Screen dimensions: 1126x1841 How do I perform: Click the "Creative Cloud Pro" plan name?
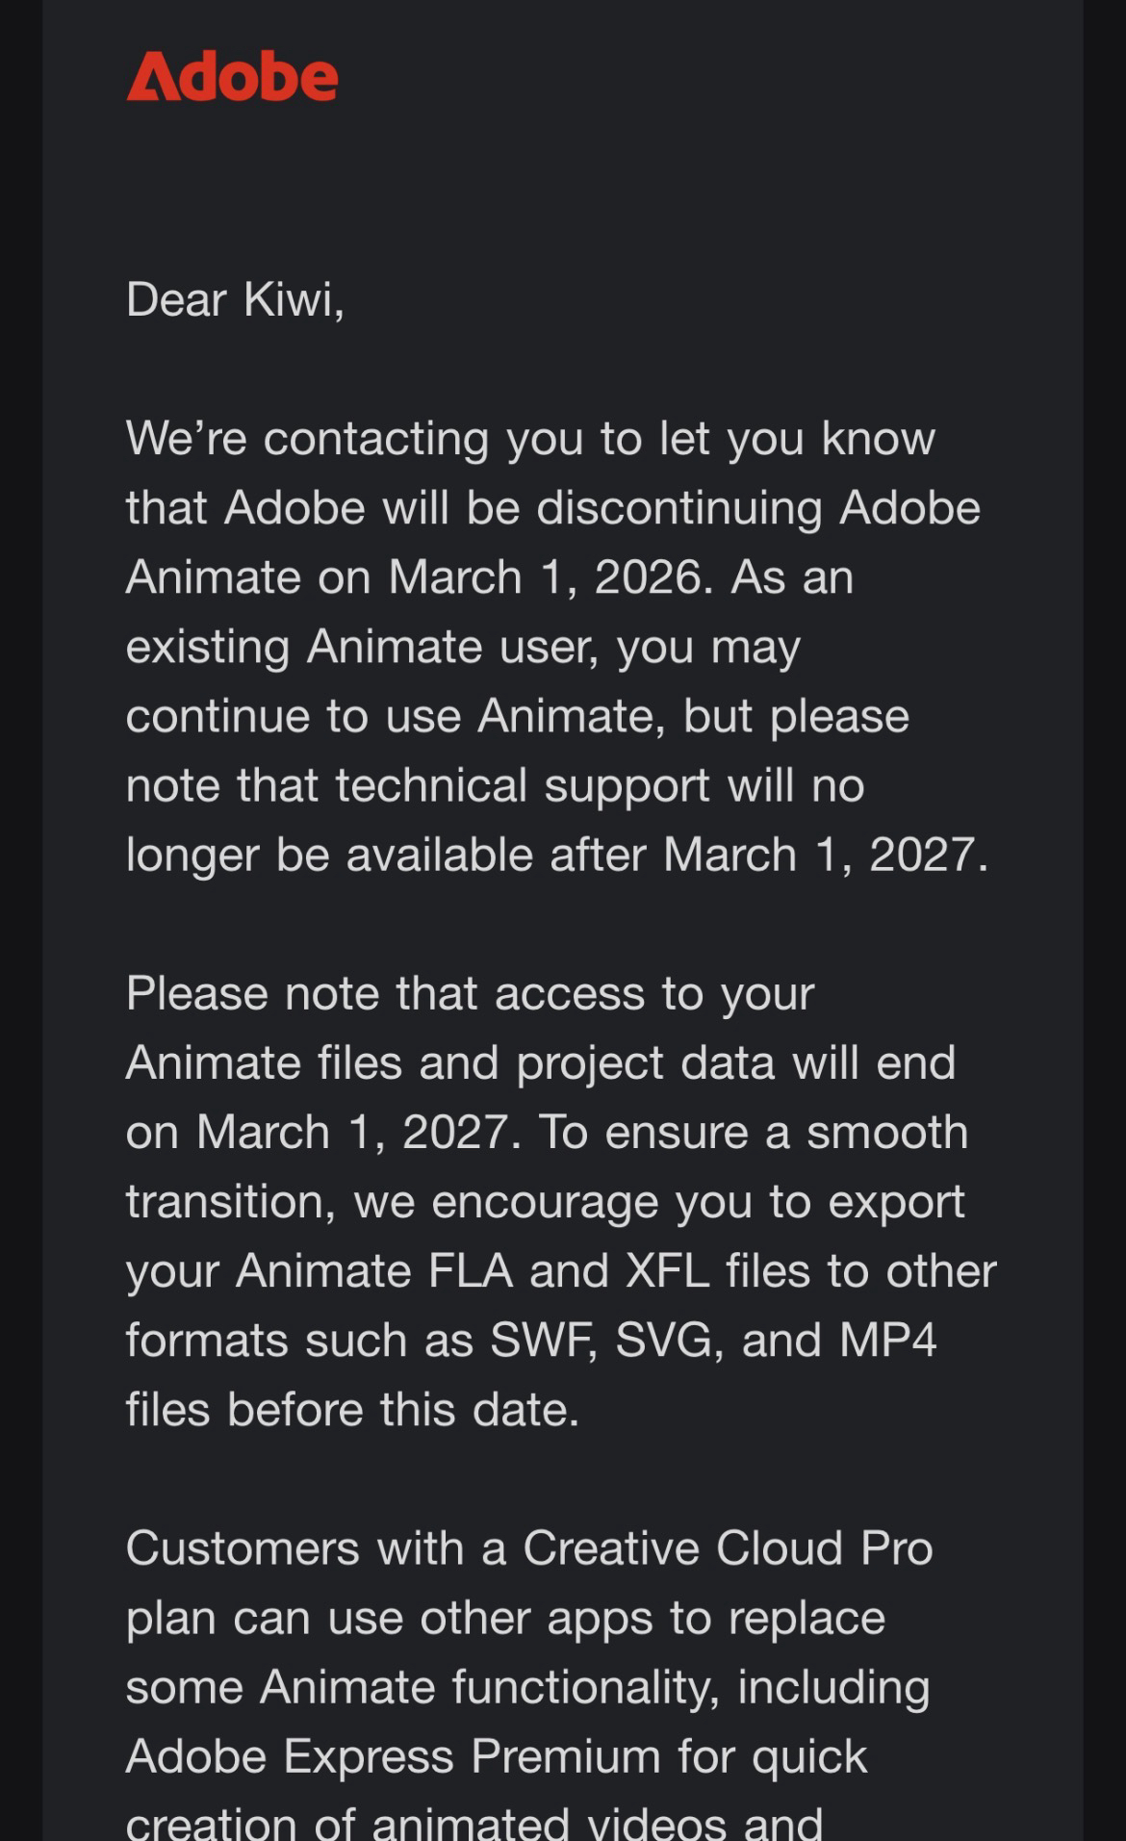click(728, 1548)
